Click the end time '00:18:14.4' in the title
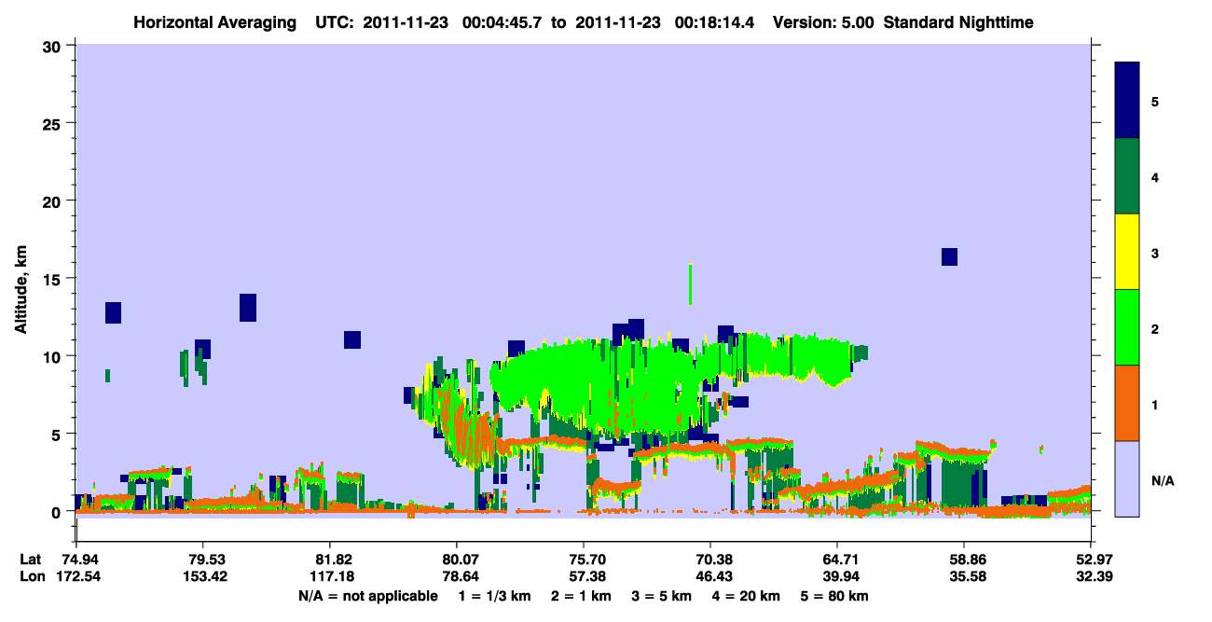 click(x=713, y=22)
